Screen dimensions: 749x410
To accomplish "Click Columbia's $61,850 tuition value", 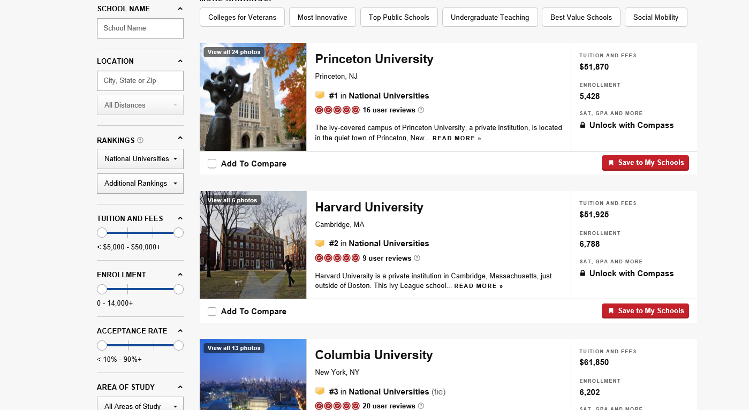I will click(594, 362).
